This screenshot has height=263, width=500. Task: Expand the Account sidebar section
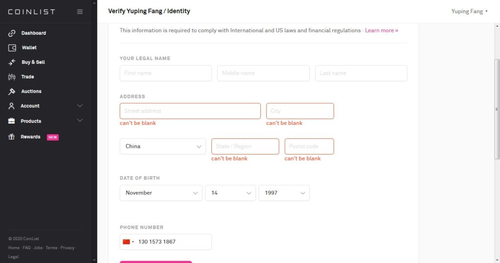[45, 106]
